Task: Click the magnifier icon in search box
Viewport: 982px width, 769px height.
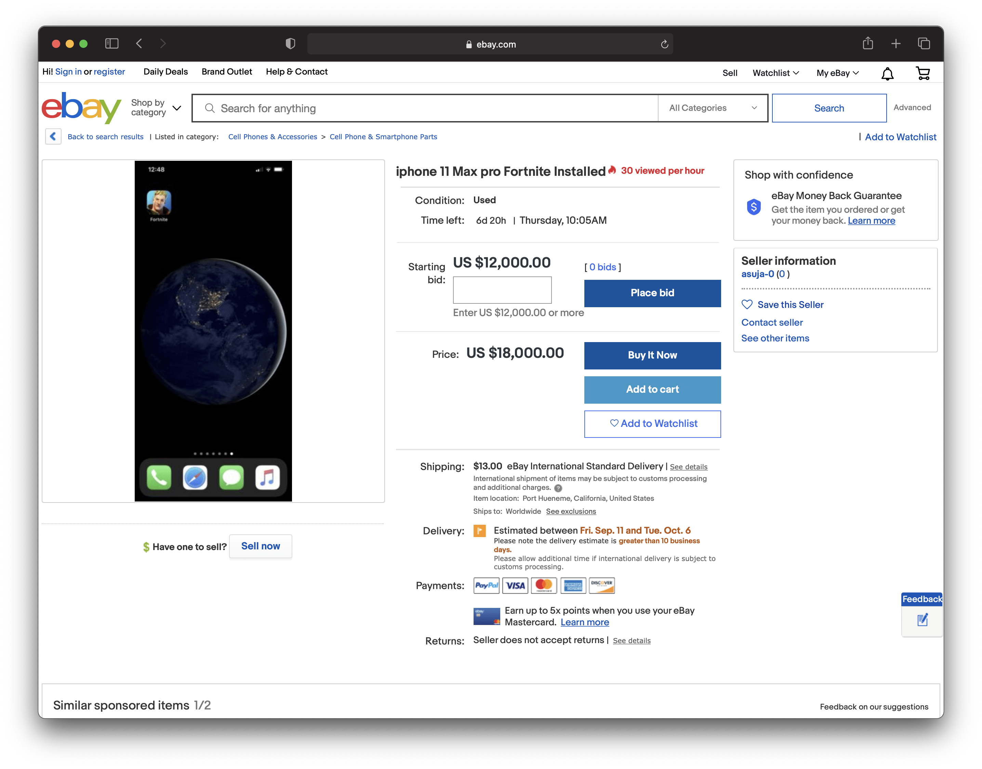Action: (x=210, y=108)
